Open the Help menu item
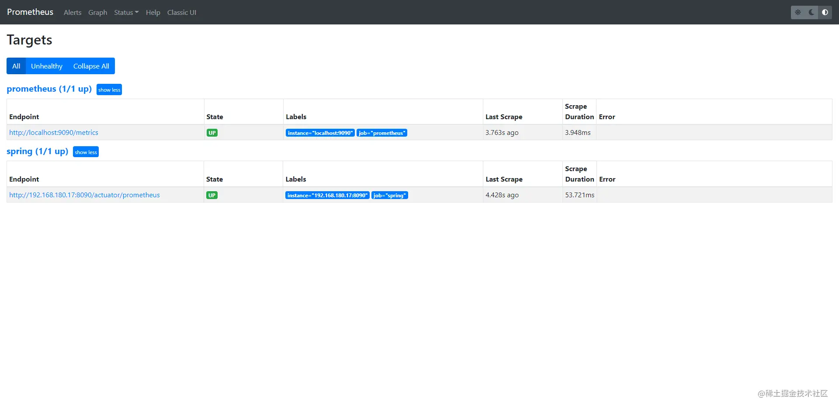The image size is (839, 409). pos(153,12)
